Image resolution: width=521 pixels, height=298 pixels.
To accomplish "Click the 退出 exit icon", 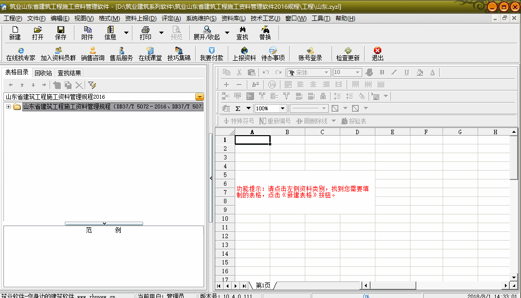I will [377, 51].
